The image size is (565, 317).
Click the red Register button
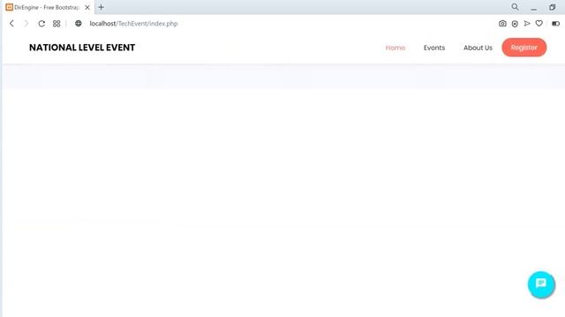[x=524, y=48]
